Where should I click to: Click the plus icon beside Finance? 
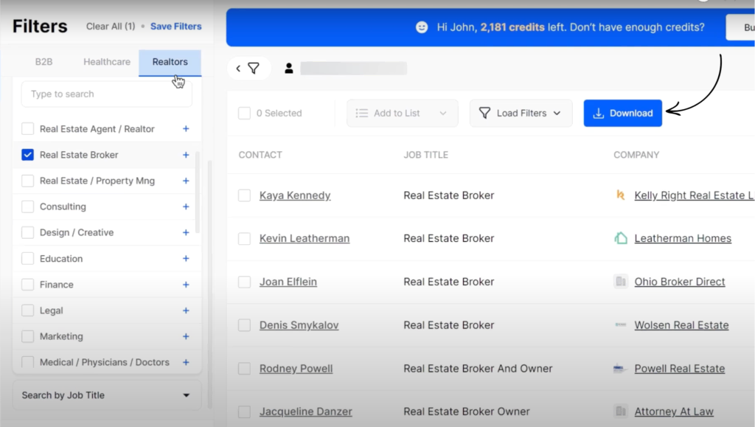[186, 285]
